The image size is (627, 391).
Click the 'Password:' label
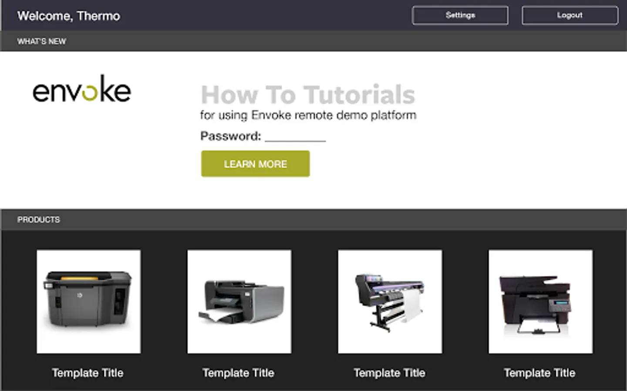(230, 136)
